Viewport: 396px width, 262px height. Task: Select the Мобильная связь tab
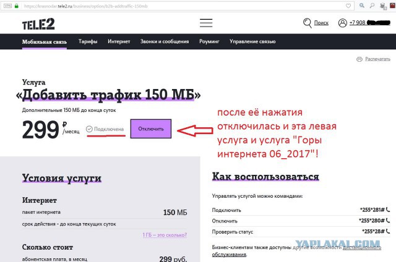[45, 41]
